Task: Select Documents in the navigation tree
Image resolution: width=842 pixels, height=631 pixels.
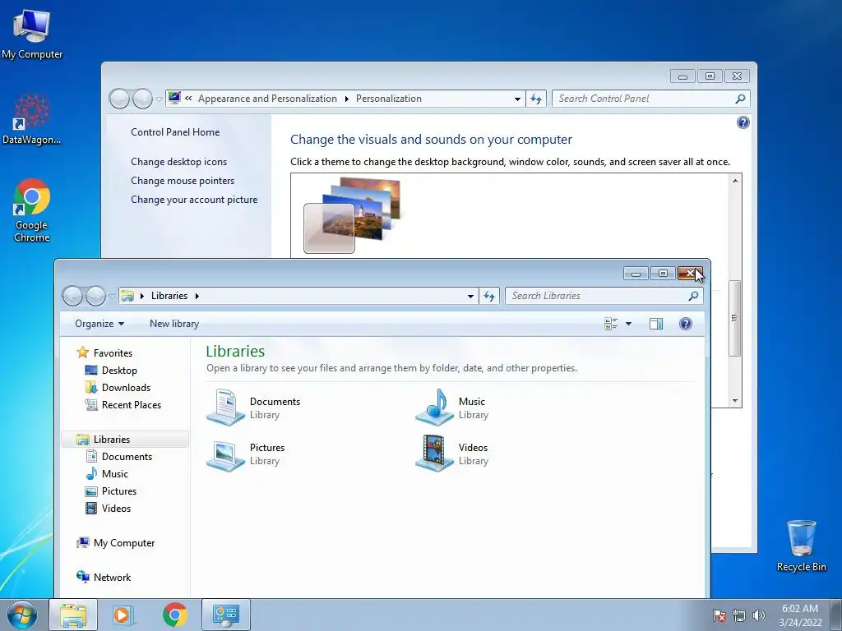Action: pos(118,456)
